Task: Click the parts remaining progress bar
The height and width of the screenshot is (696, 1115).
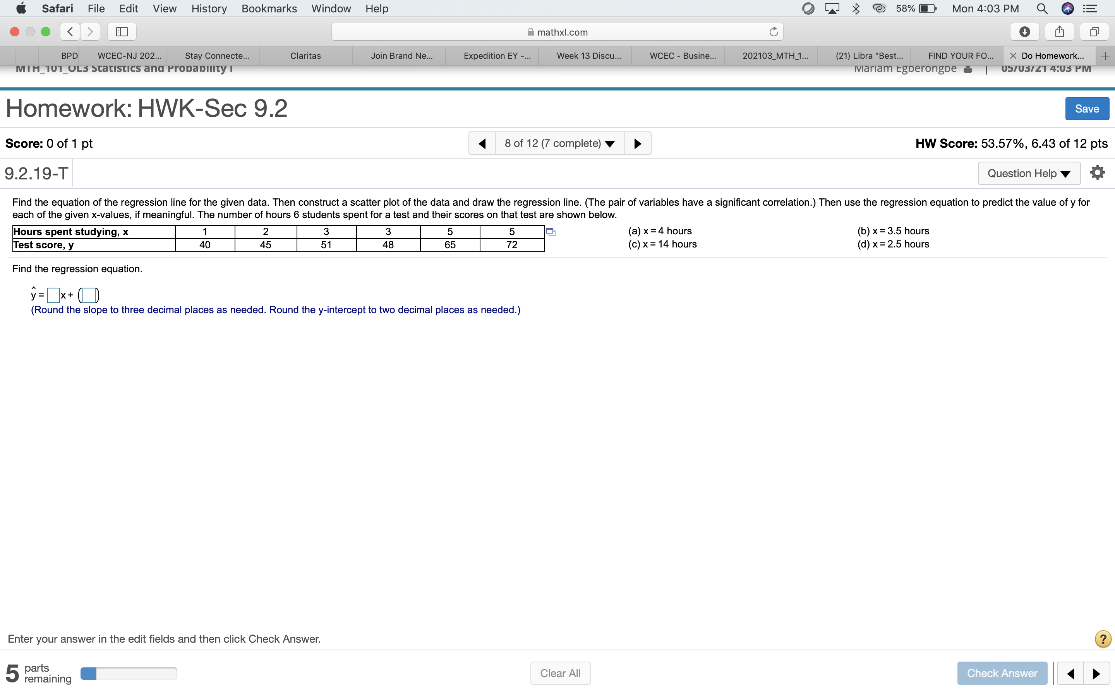Action: pos(129,674)
